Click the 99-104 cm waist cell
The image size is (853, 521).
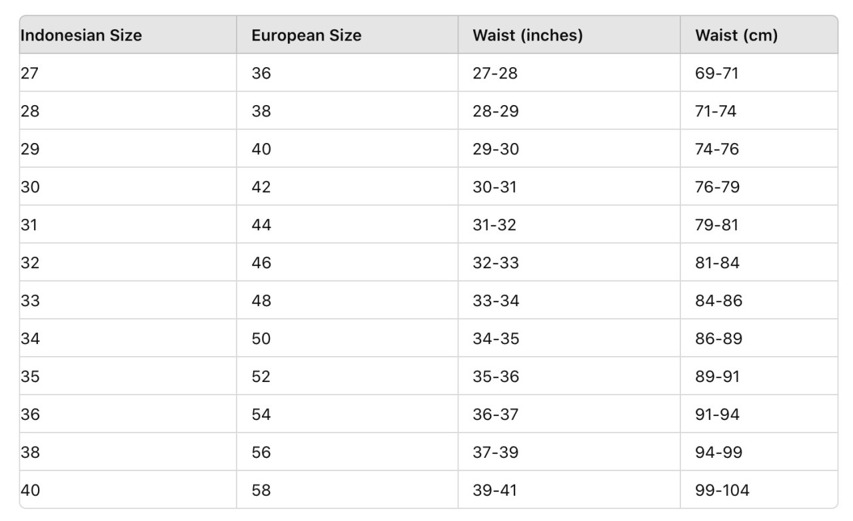pos(759,490)
